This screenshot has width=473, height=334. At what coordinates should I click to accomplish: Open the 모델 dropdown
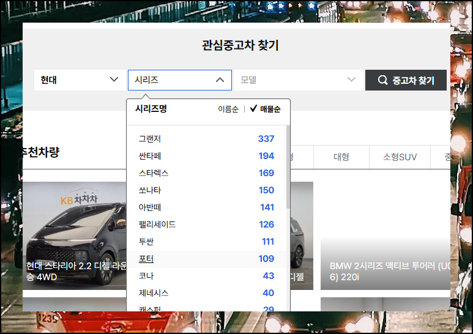coord(299,80)
